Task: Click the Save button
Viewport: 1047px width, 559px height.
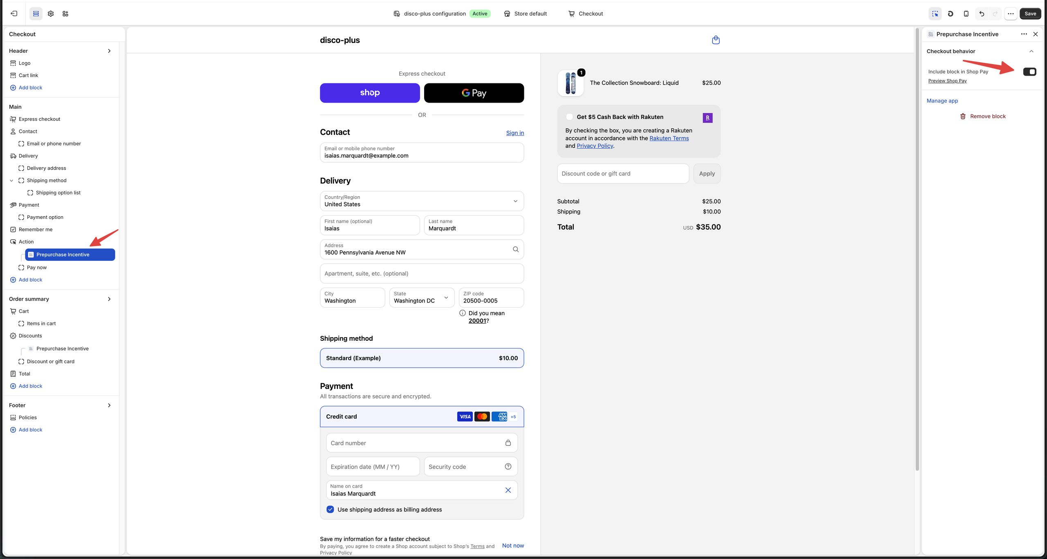Action: tap(1030, 13)
